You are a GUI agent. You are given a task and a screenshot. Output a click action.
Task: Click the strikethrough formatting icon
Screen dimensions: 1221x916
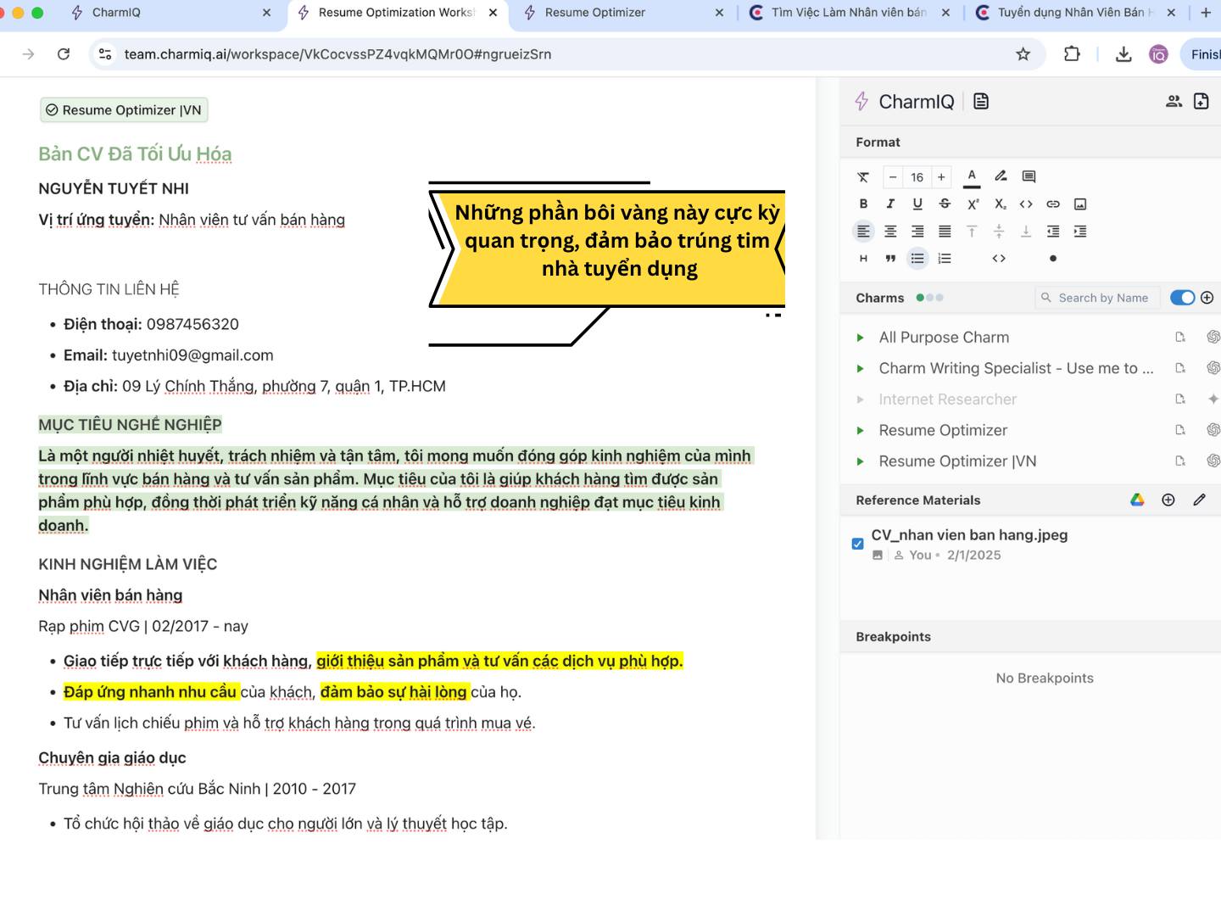(x=945, y=204)
